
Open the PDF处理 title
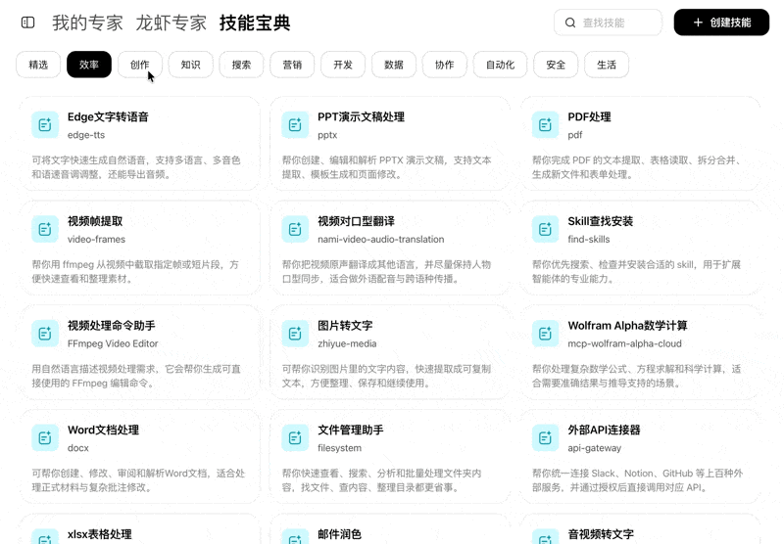[x=590, y=116]
